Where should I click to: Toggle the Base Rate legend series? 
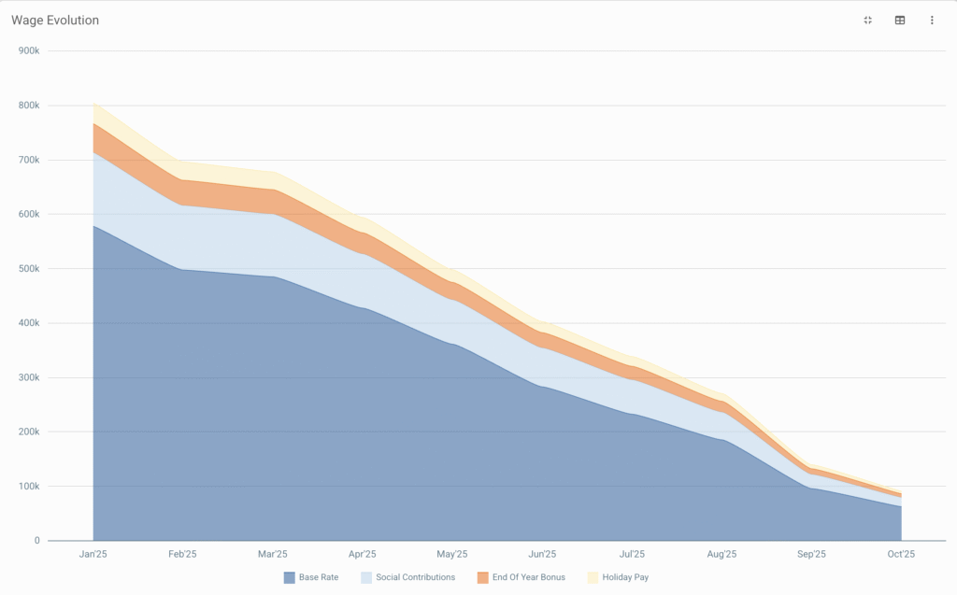pos(318,577)
